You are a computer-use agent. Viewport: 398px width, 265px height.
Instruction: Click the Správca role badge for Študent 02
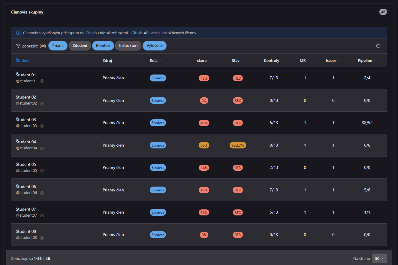coord(158,100)
